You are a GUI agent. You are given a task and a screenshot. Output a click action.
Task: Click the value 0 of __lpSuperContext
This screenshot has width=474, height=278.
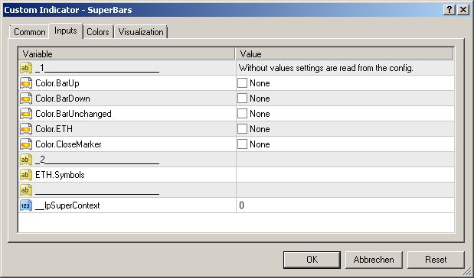tap(241, 205)
